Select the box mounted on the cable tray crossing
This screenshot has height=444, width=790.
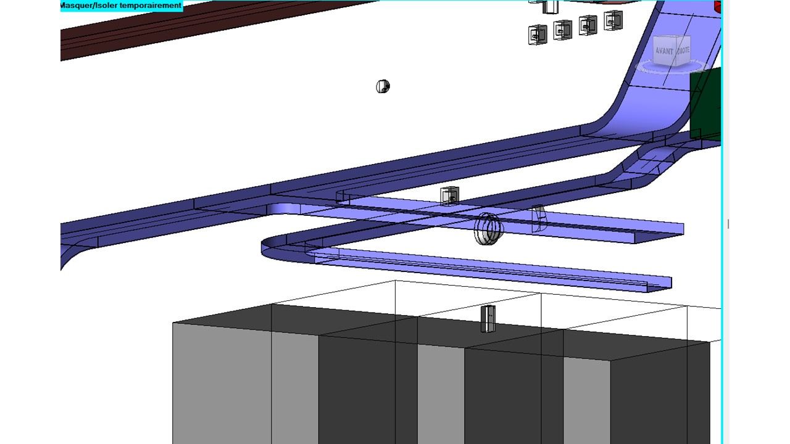click(449, 196)
